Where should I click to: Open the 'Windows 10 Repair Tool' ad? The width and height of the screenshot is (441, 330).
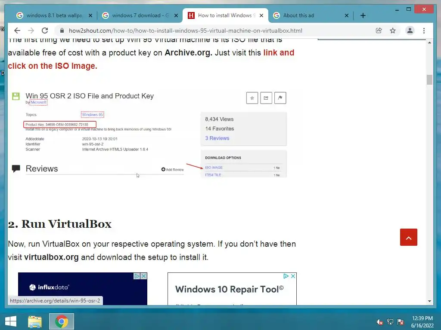click(232, 289)
